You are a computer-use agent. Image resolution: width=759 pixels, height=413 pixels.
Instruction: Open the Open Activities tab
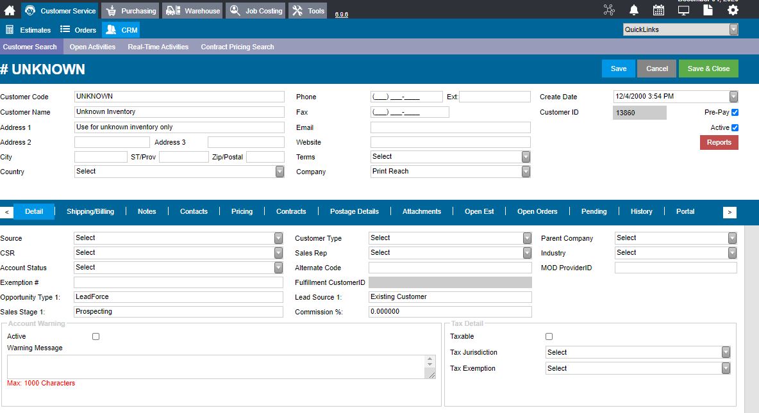[x=92, y=47]
